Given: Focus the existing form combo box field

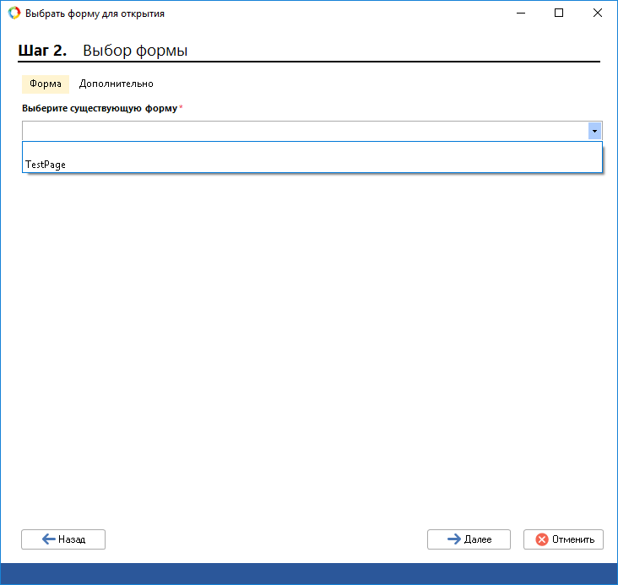Looking at the screenshot, I should pyautogui.click(x=304, y=131).
